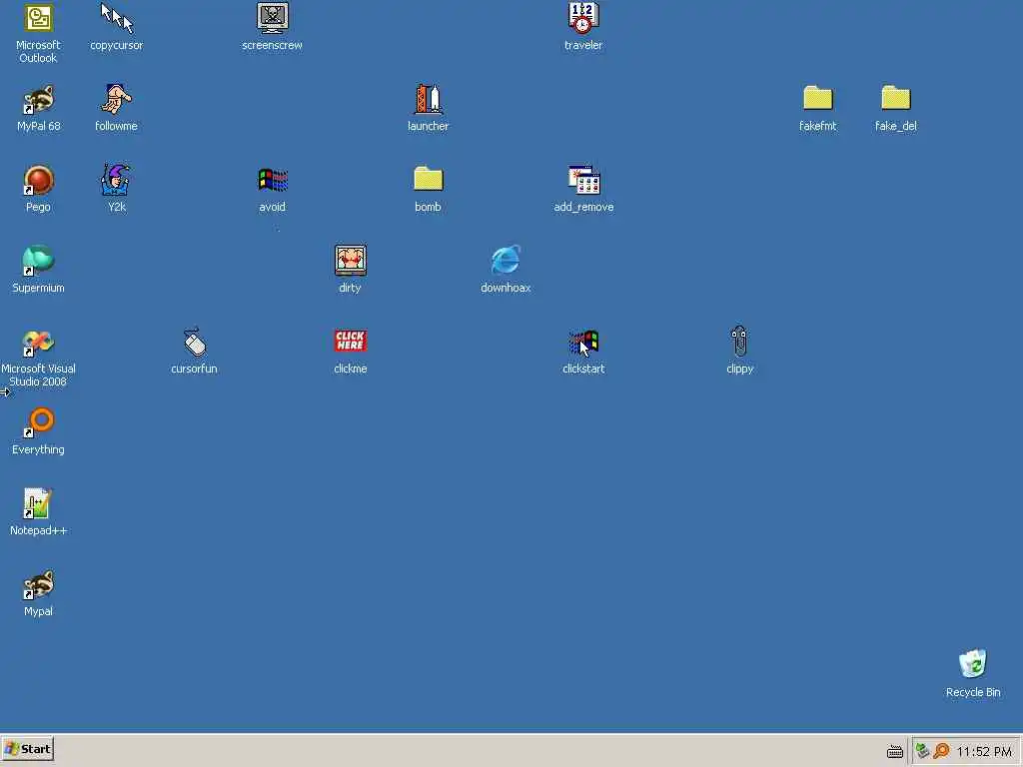Click the Everything magnifier tray icon
The image size is (1023, 767).
[941, 751]
